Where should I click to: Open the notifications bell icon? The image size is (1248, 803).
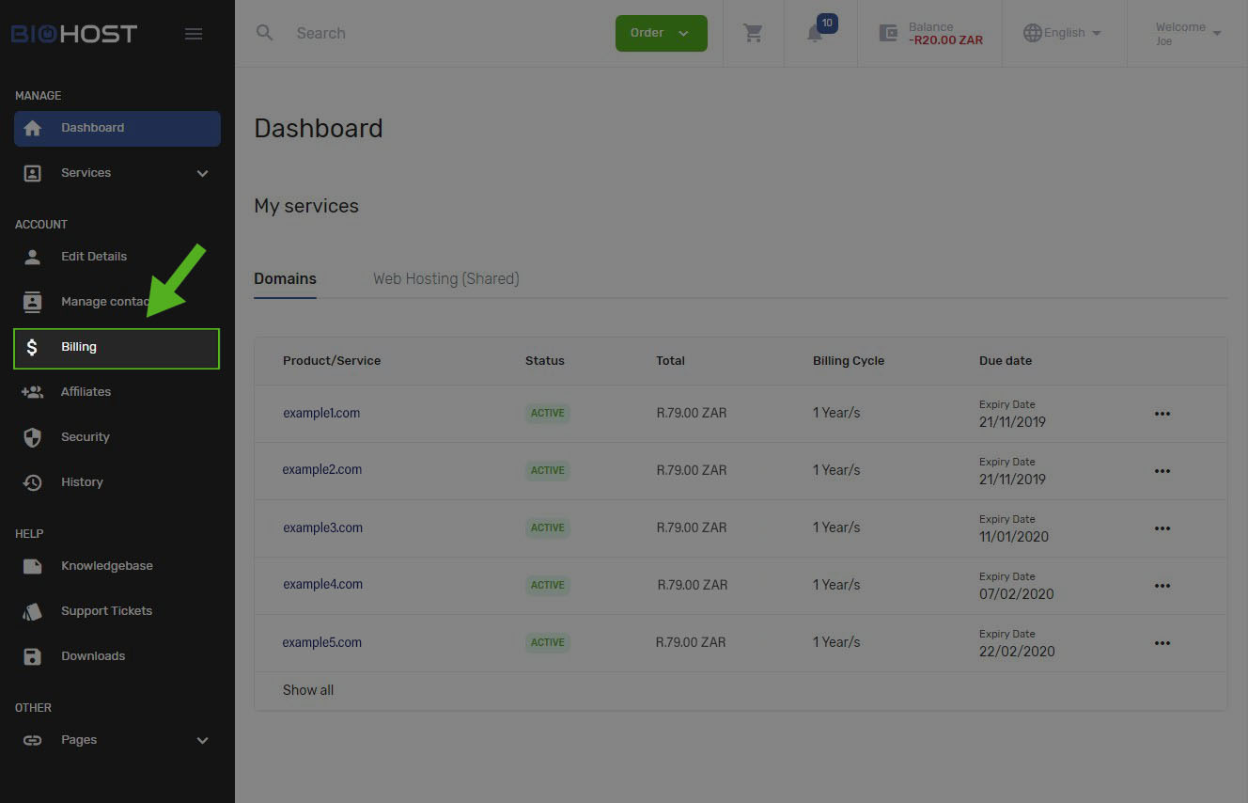click(816, 33)
